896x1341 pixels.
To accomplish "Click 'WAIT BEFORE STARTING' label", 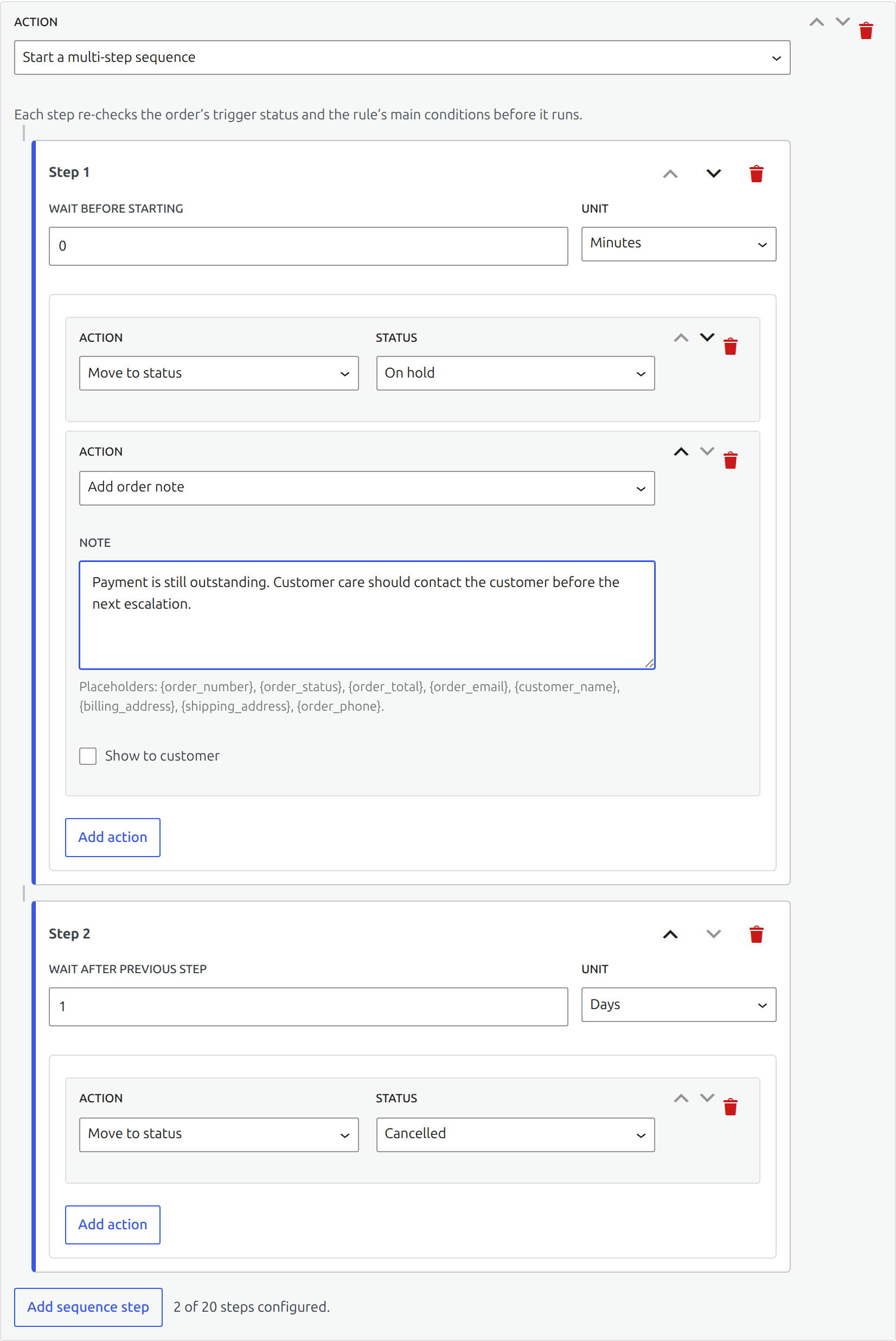I will 116,208.
